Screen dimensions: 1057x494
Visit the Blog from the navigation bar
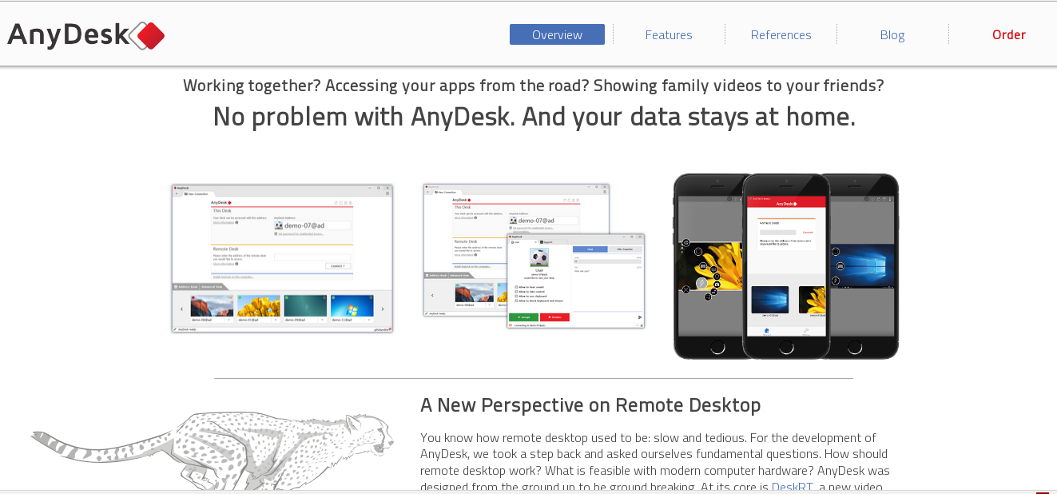[892, 34]
